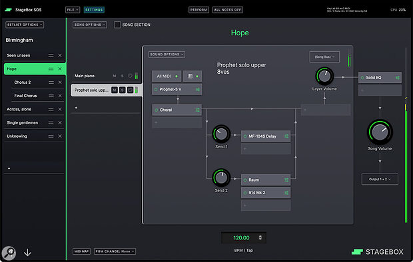Click the download arrow icon bottom left
Viewport: 413px width, 262px height.
(27, 253)
